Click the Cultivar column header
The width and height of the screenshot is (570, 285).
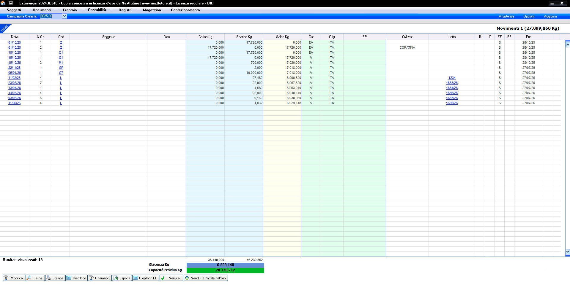(x=407, y=37)
